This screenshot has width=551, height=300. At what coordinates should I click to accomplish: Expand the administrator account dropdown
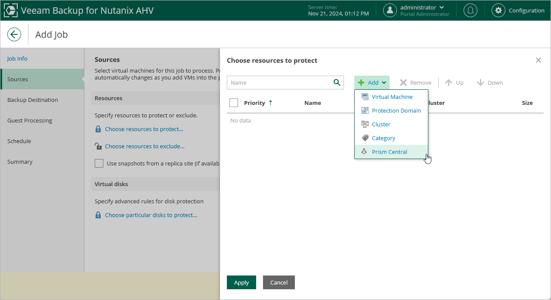pyautogui.click(x=442, y=7)
